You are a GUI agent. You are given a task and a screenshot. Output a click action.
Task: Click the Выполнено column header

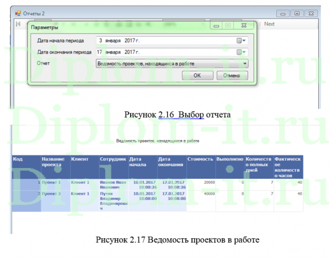coord(230,167)
